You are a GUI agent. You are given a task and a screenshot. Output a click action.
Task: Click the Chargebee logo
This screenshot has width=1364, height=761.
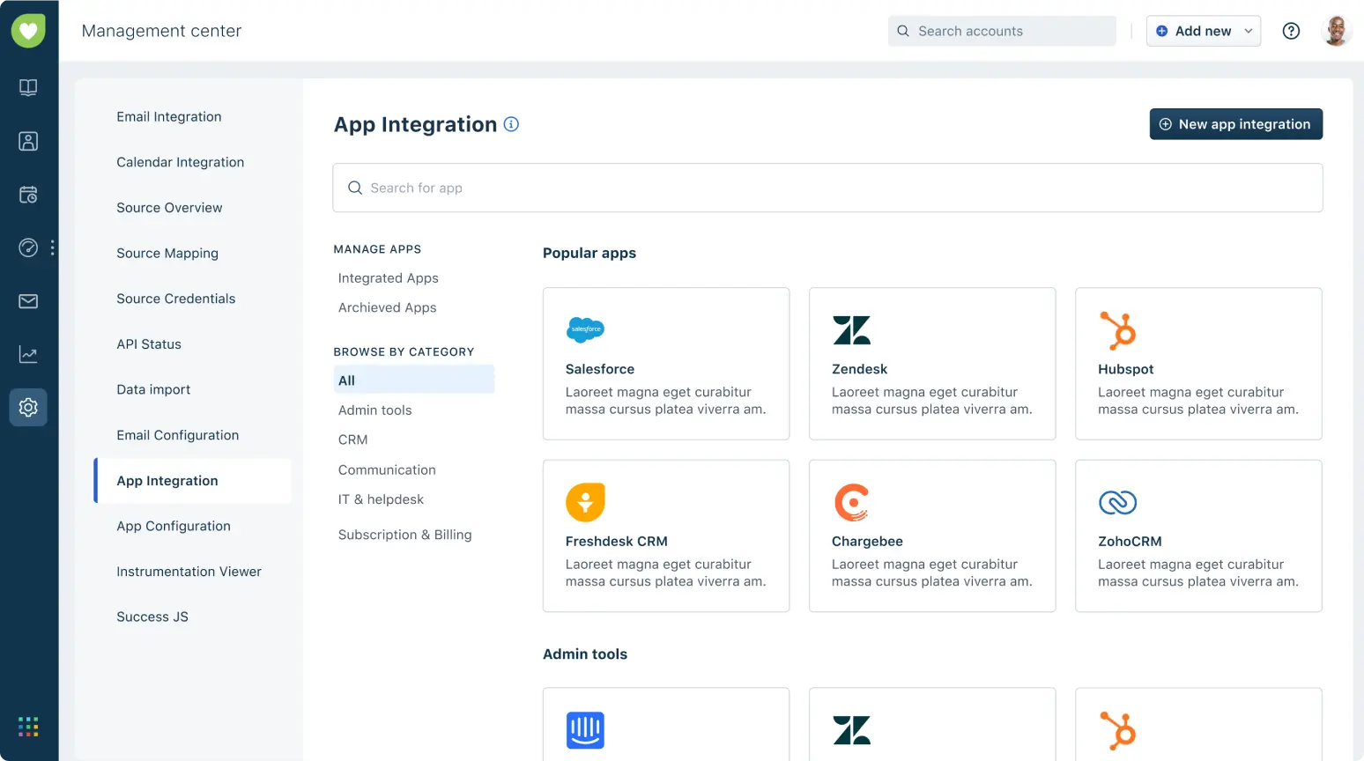pyautogui.click(x=851, y=502)
